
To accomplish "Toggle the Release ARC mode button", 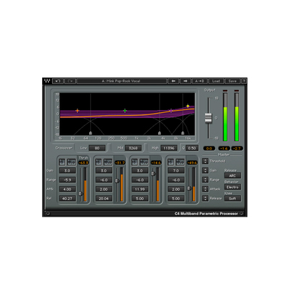I will click(232, 176).
